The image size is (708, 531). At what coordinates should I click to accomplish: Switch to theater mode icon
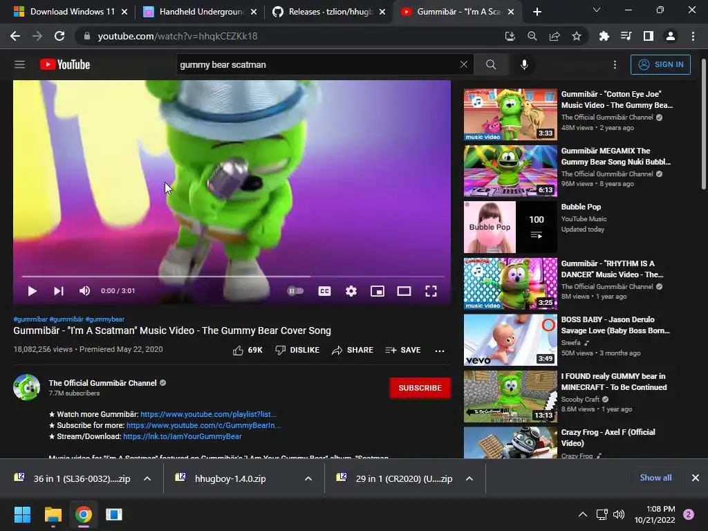(404, 291)
